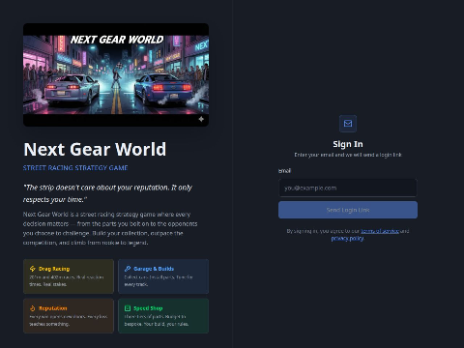Open the privacy policy link

[348, 239]
